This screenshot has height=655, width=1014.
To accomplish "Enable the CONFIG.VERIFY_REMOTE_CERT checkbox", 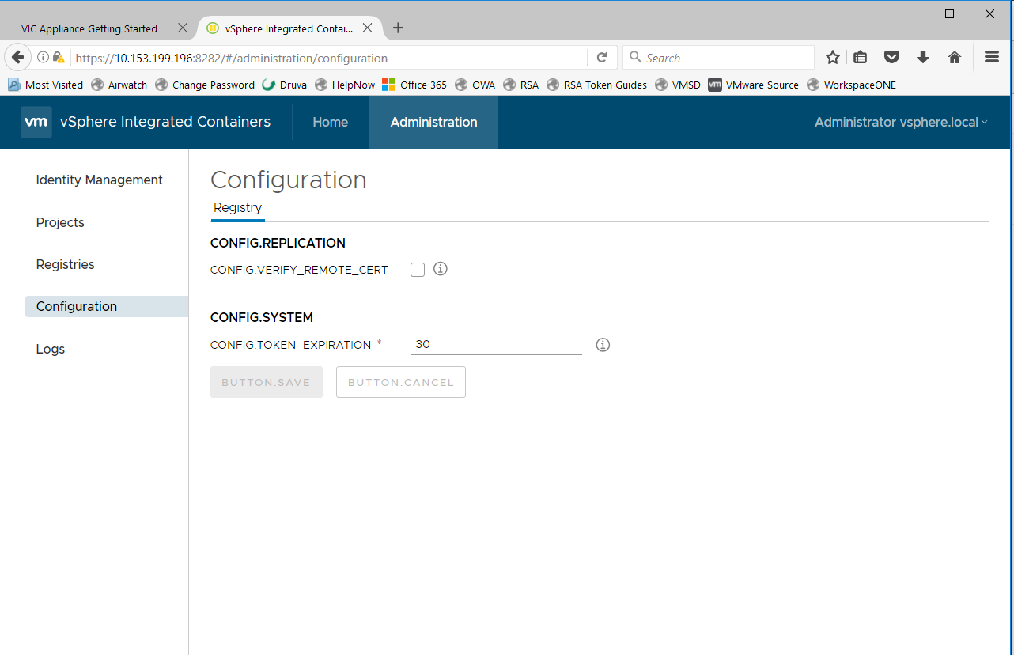I will click(417, 269).
